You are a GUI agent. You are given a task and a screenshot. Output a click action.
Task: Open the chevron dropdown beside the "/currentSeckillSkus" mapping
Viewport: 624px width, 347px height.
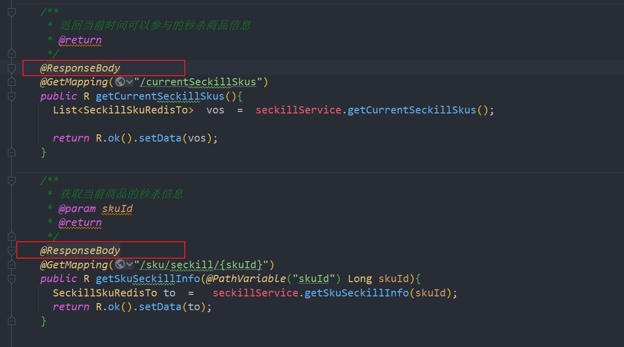[x=130, y=82]
